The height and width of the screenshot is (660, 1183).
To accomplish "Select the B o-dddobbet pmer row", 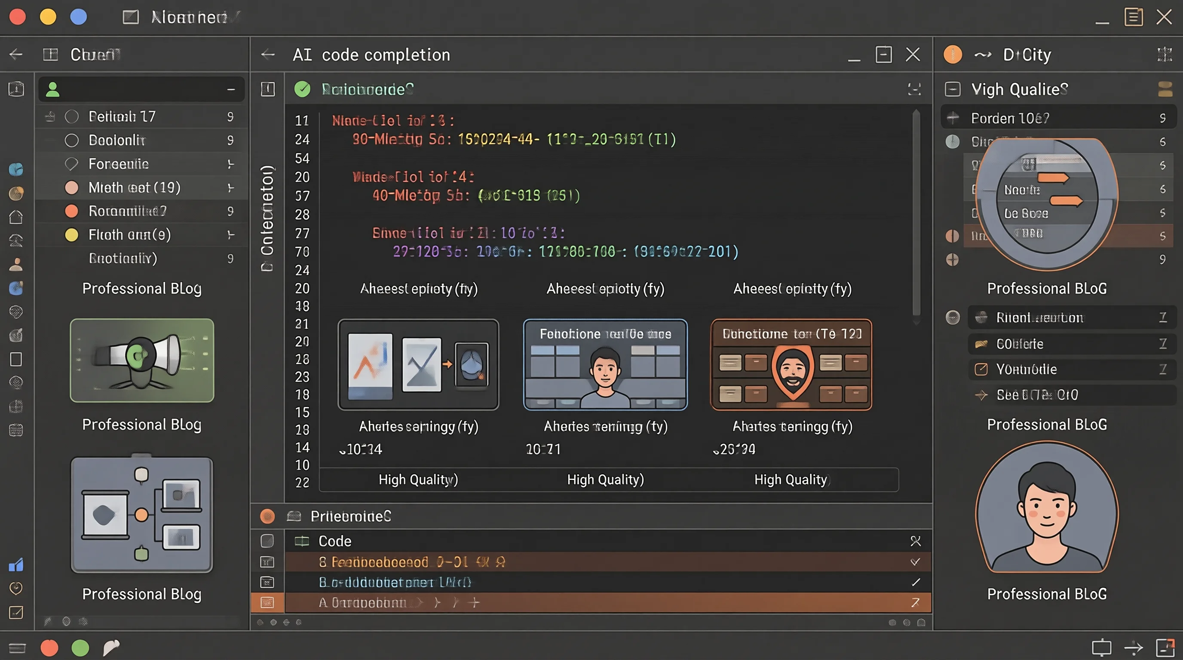I will tap(608, 582).
